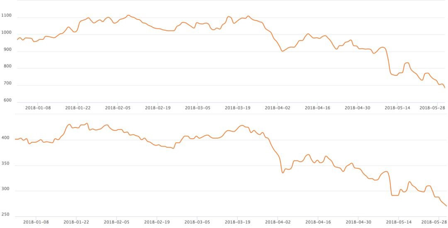448x228 pixels.
Task: Select the 2018-04-16 date in the lower chart
Action: point(318,222)
